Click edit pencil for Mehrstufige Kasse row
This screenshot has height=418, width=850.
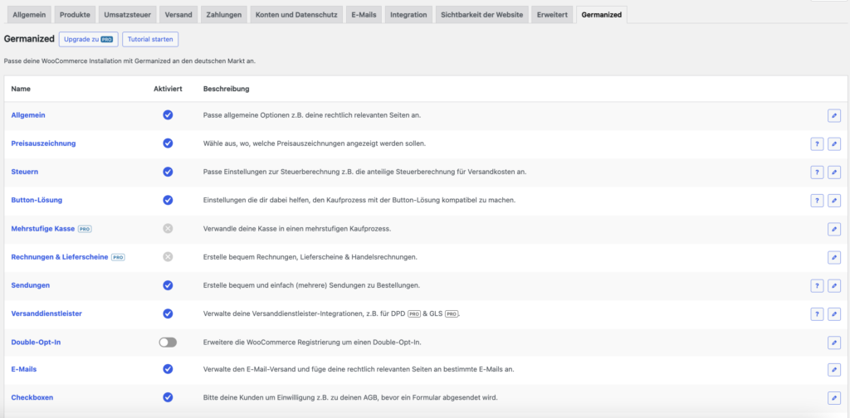tap(833, 229)
